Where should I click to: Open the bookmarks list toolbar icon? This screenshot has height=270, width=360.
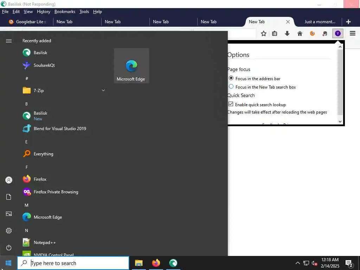[x=275, y=33]
